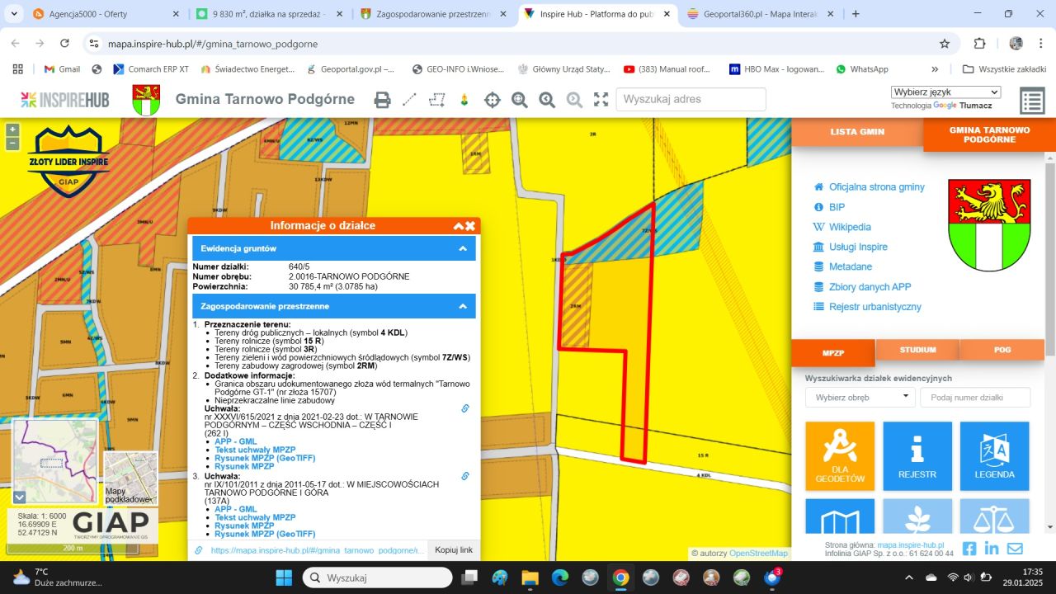Screen dimensions: 1056x594
Task: Open Rysunek MPZP link for 137A
Action: (244, 526)
